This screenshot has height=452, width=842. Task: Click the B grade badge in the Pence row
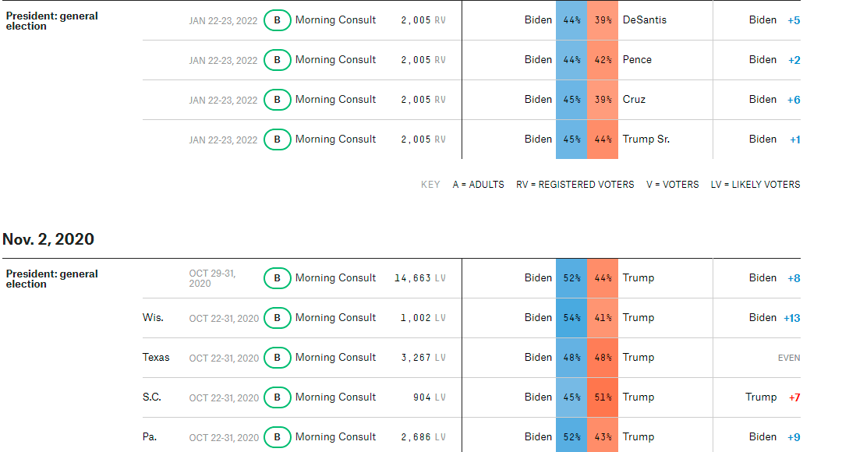click(x=277, y=60)
